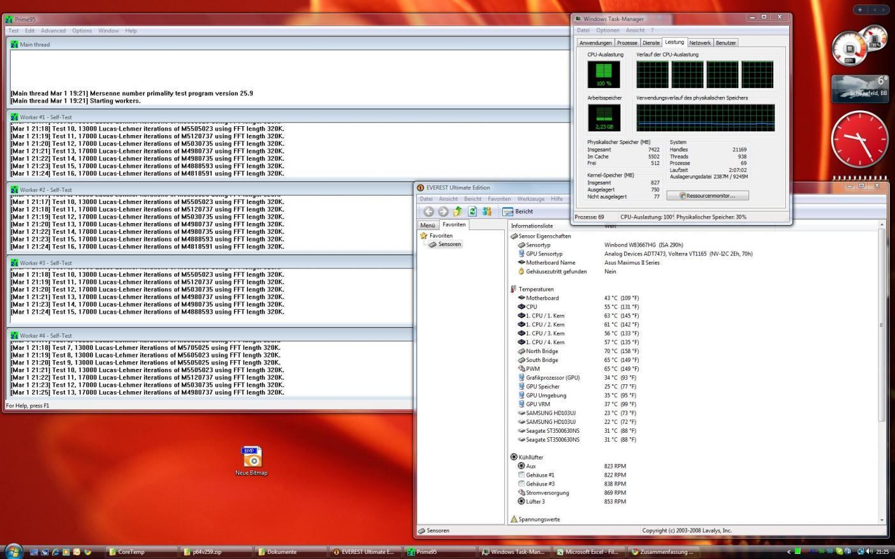
Task: Click the Task Manager CPU-Auslastung gauge
Action: [x=604, y=75]
